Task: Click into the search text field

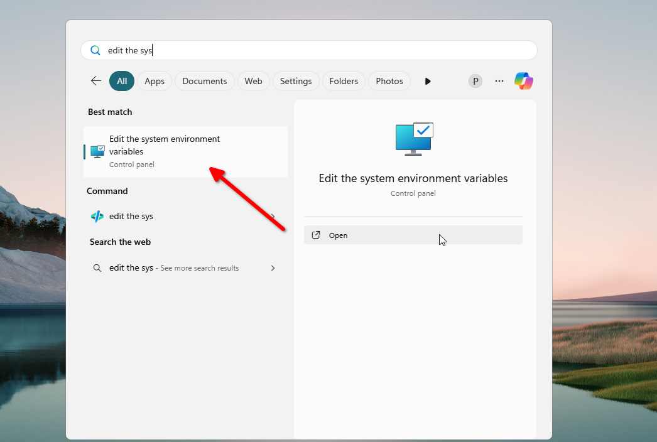Action: click(314, 50)
